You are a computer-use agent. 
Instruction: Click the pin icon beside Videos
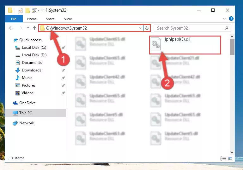pyautogui.click(x=64, y=93)
